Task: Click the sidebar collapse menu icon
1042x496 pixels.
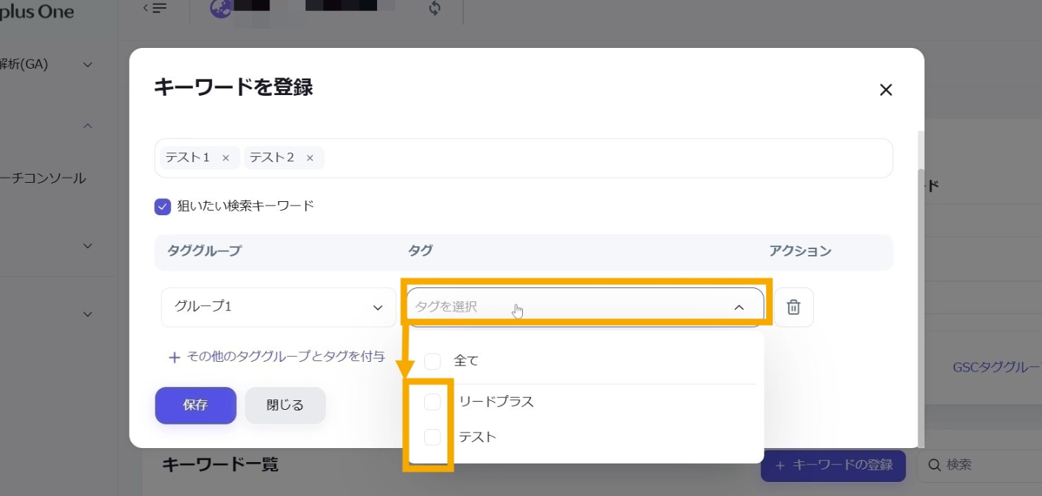Action: (x=155, y=8)
